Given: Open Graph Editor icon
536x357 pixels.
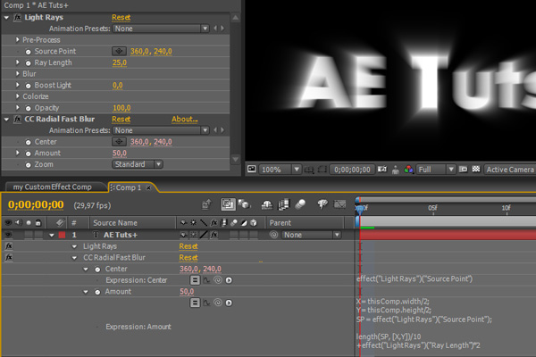Looking at the screenshot, I should click(x=339, y=204).
